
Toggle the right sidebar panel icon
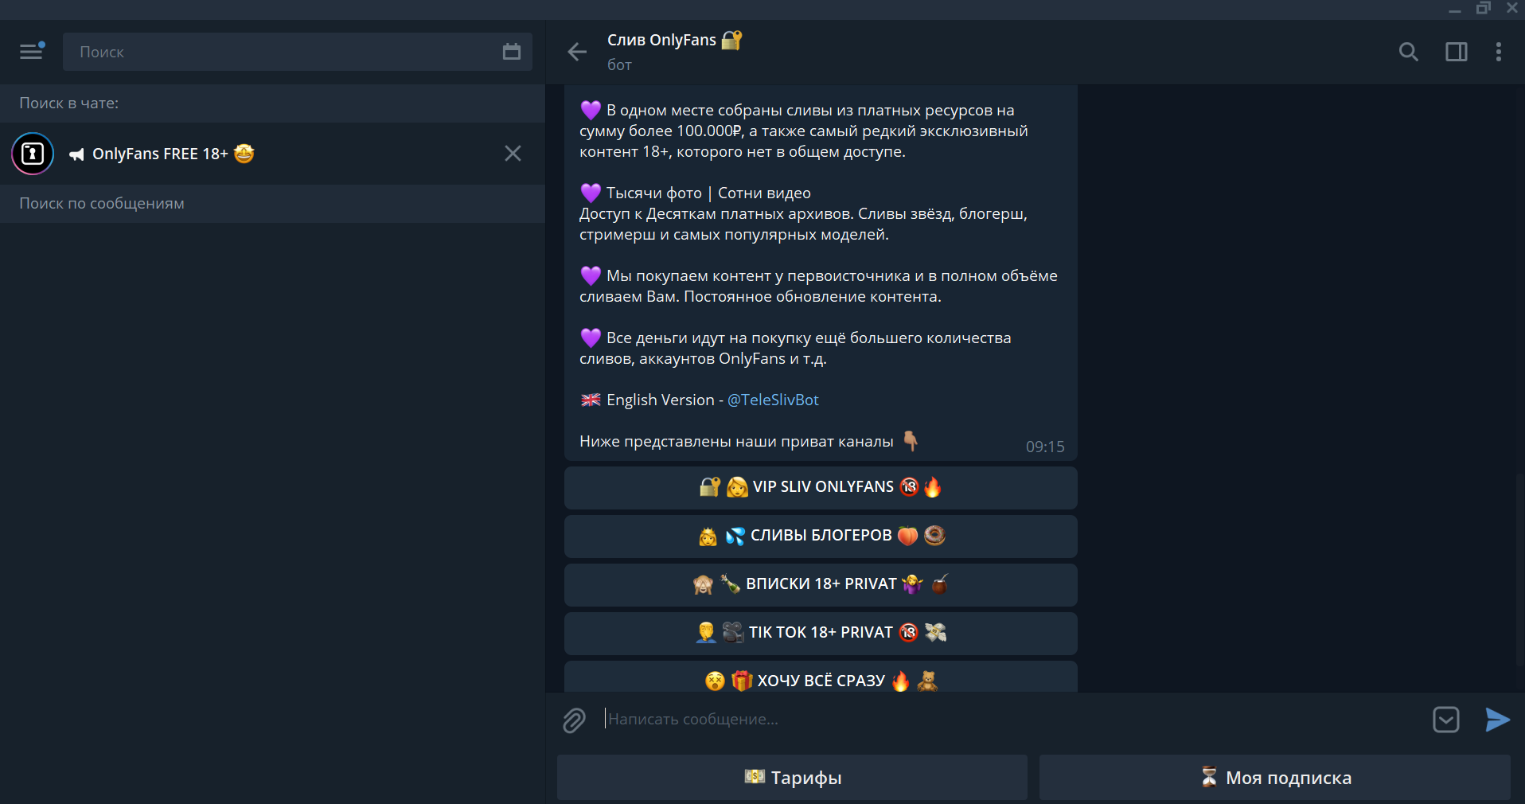1457,52
